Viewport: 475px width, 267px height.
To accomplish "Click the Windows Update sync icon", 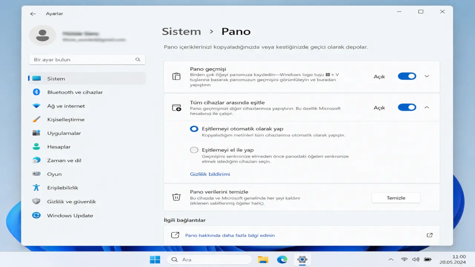I will tap(36, 215).
